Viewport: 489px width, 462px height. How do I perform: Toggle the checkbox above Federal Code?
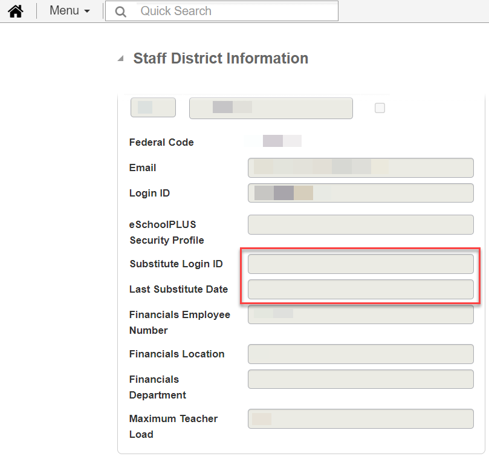point(380,108)
